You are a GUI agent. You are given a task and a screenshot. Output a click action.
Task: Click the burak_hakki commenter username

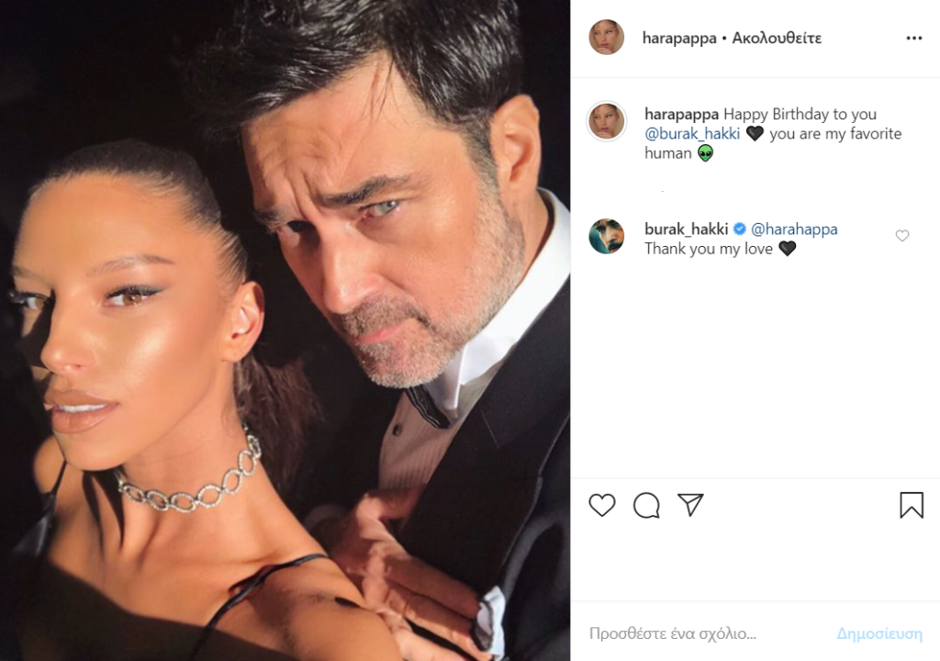pyautogui.click(x=687, y=229)
